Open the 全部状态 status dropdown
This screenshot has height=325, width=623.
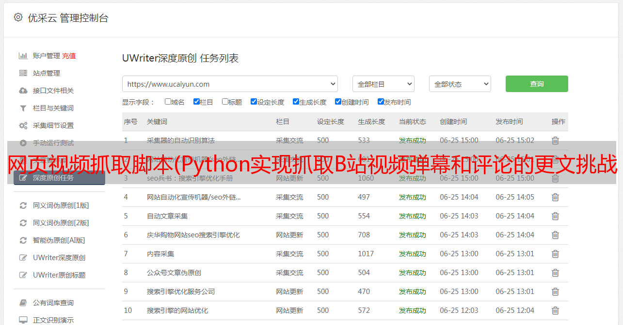coord(460,84)
